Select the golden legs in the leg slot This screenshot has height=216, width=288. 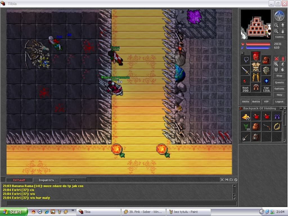(256, 77)
